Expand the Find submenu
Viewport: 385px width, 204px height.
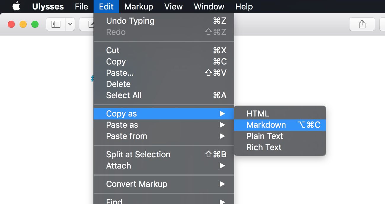point(164,201)
